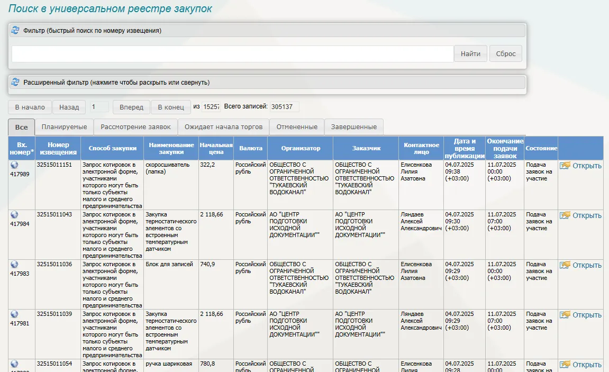Click globe icon for entry 417989

[14, 165]
